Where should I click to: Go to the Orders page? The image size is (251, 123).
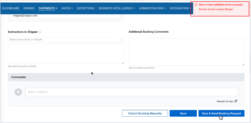tap(29, 8)
